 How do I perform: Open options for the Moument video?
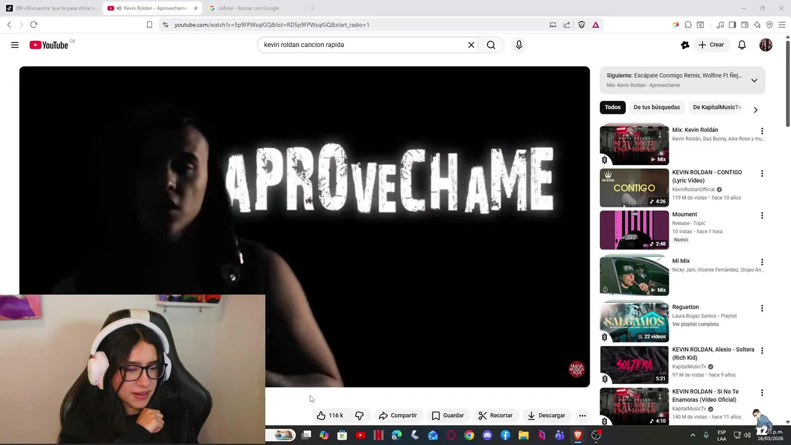tap(762, 216)
